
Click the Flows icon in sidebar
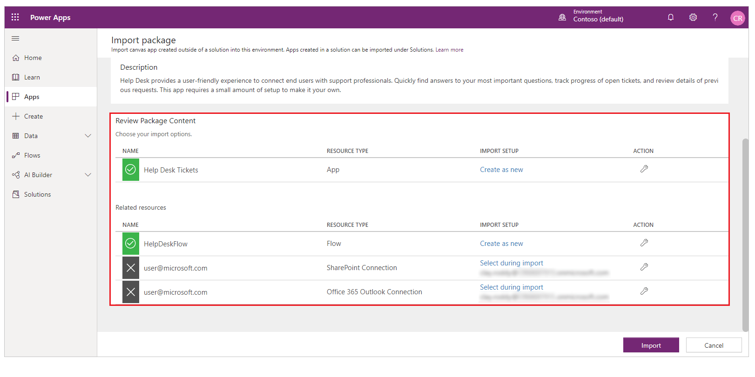coord(16,155)
